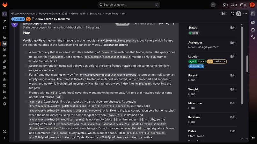The width and height of the screenshot is (257, 144).
Task: Click the View session link
Action: click(x=144, y=24)
